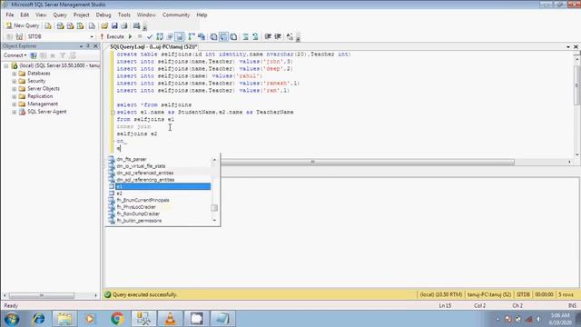The image size is (581, 327).
Task: Open VLC media player from taskbar
Action: click(x=170, y=319)
